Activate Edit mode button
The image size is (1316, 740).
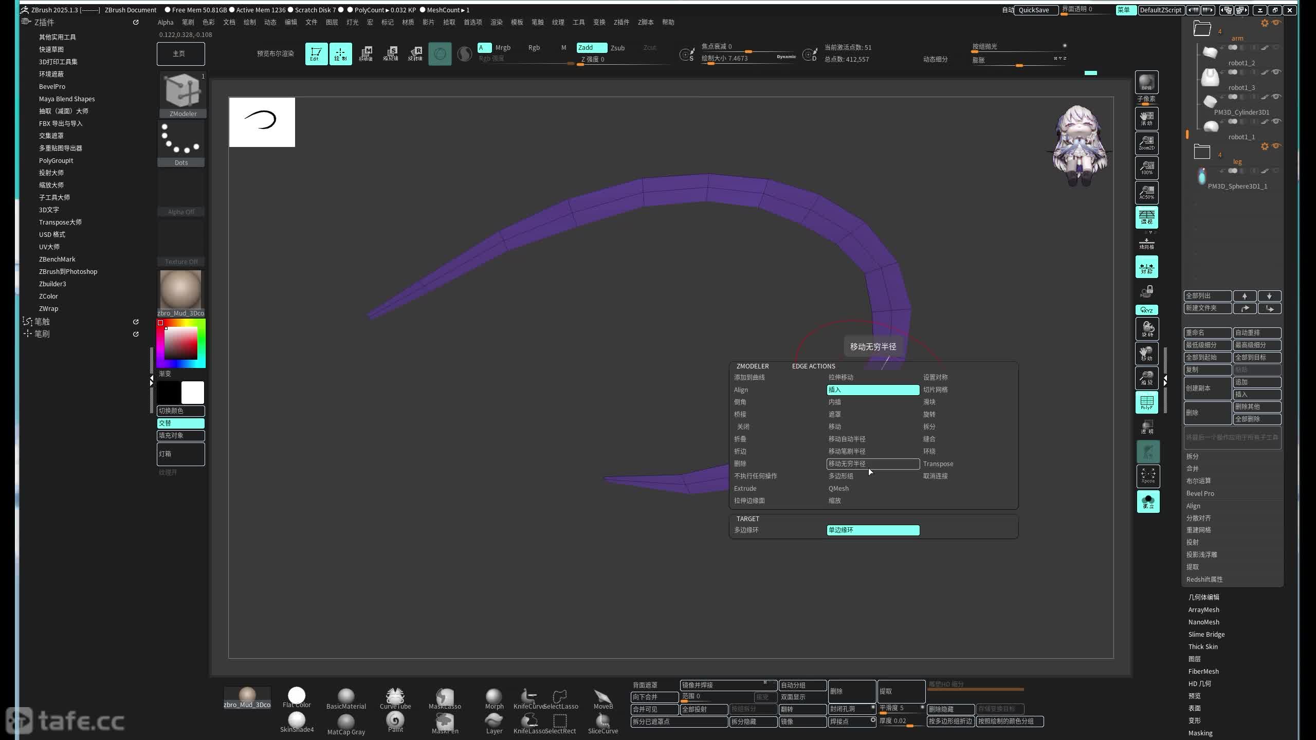pyautogui.click(x=316, y=53)
